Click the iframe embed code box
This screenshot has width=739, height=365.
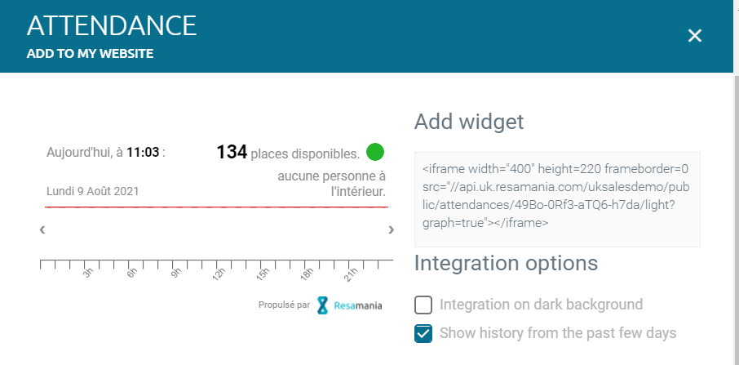coord(557,199)
